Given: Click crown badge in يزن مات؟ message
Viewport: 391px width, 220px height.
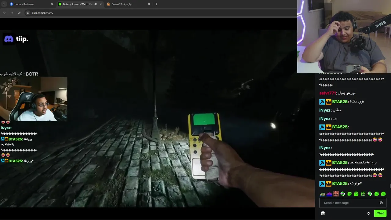Looking at the screenshot, I should pos(328,102).
